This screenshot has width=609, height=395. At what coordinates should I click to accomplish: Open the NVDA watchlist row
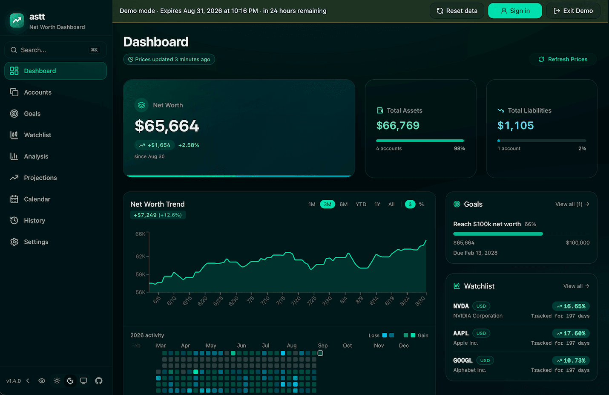click(x=521, y=311)
